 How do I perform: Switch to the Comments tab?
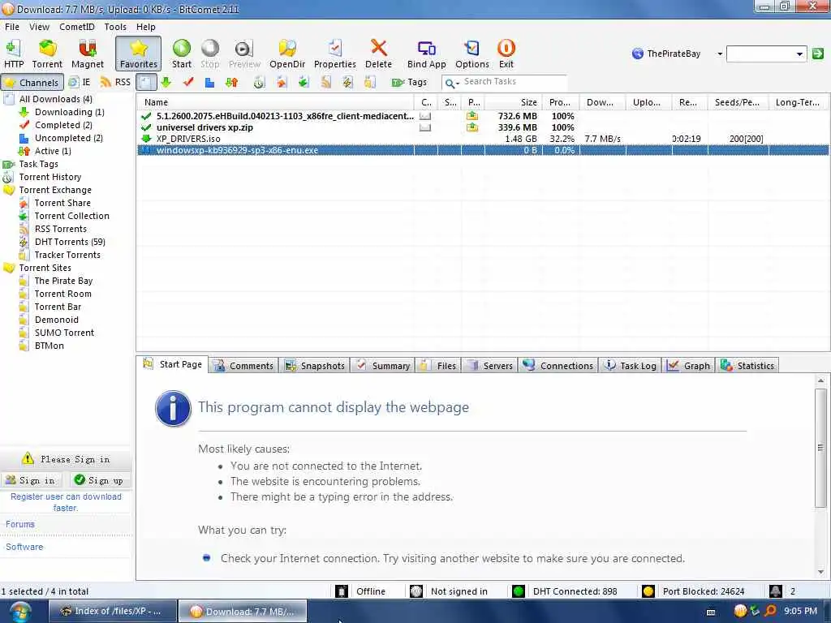(243, 366)
